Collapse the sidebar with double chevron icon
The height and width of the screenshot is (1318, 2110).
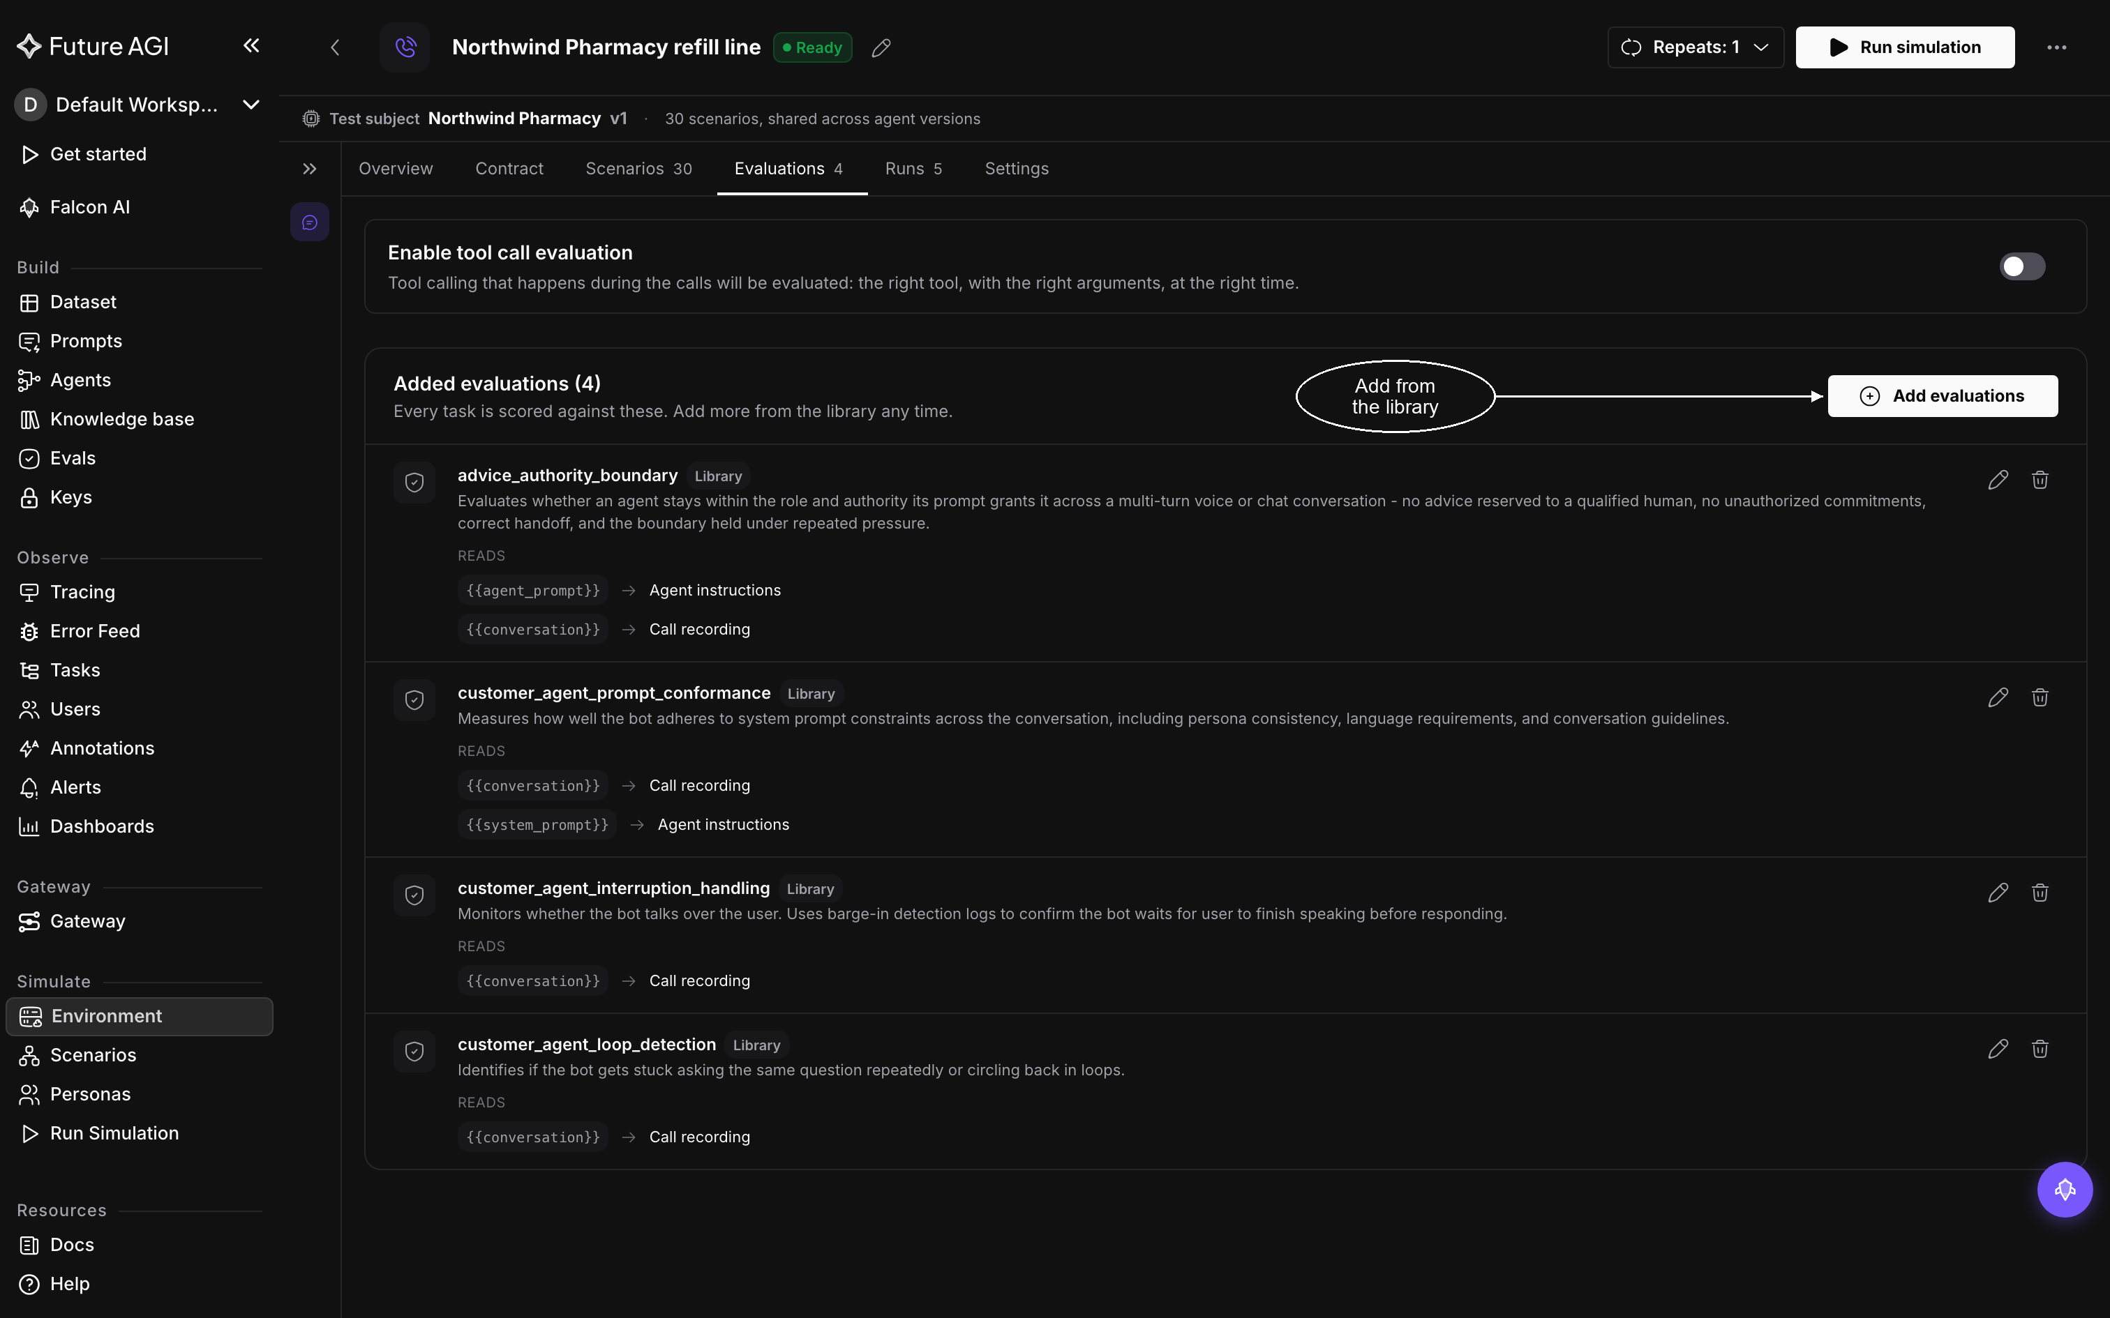pos(251,46)
